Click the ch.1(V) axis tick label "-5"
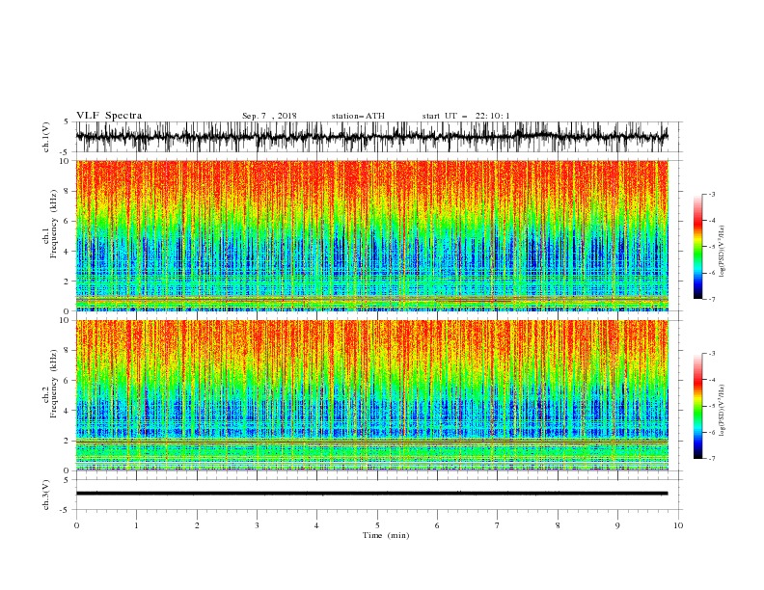Image resolution: width=764 pixels, height=590 pixels. tap(66, 152)
